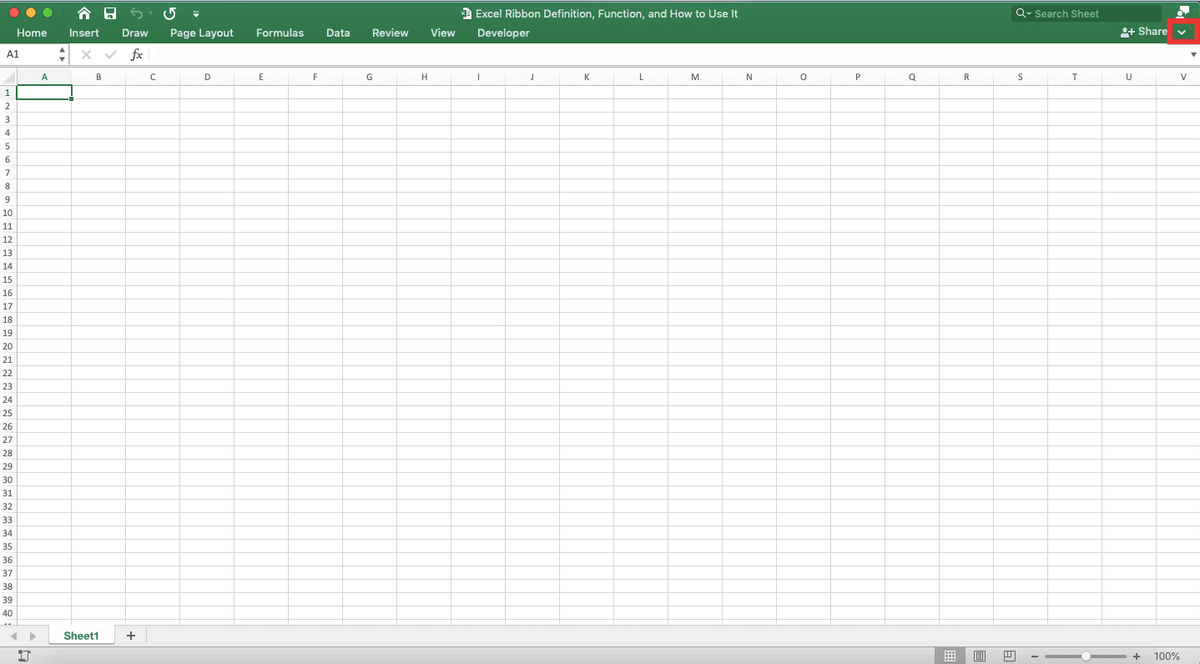Select column S header
Screen dimensions: 1200x664
[1021, 77]
